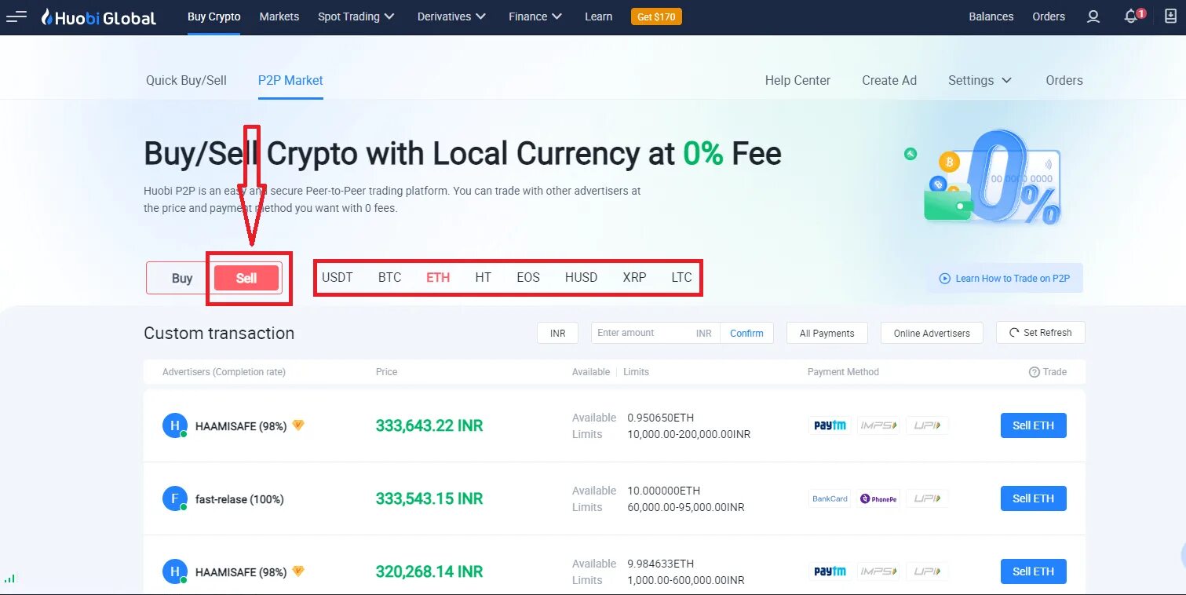Click UPI icon in the fast-relase row
Viewport: 1186px width, 595px height.
[927, 498]
